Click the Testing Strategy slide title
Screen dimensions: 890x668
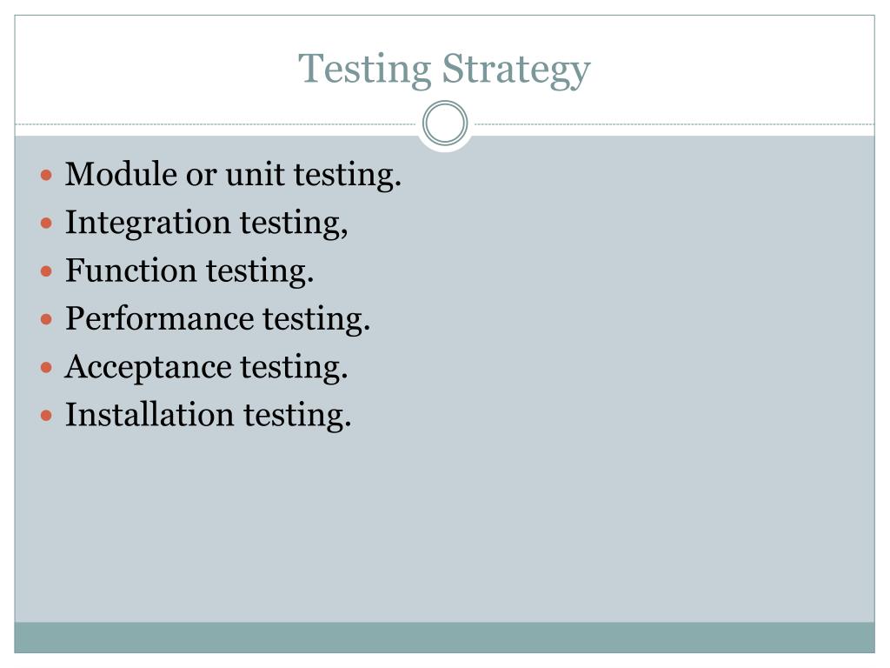tap(444, 70)
